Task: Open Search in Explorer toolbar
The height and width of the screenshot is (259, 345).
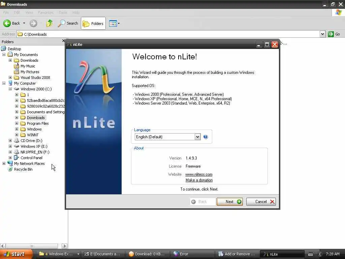Action: point(68,23)
